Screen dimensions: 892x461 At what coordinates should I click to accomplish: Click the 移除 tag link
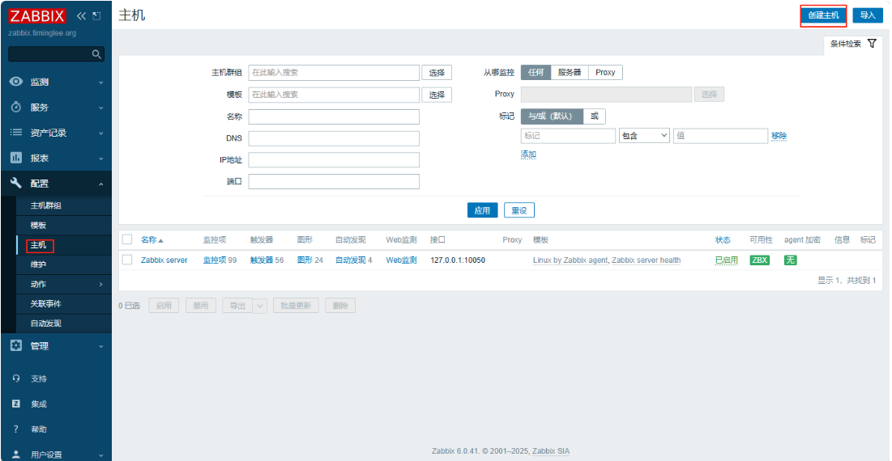[779, 136]
